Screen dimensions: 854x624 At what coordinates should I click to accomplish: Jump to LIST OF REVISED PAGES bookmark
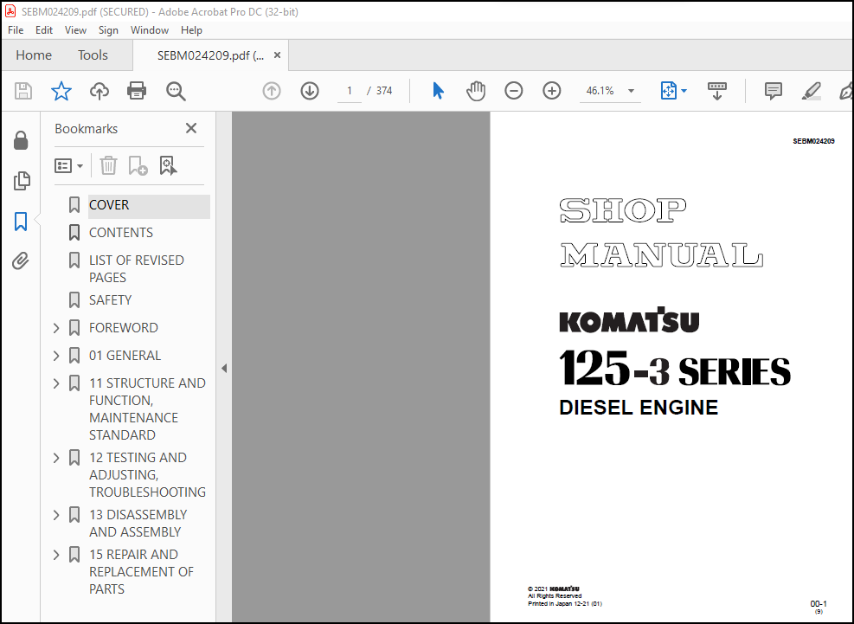click(x=136, y=268)
